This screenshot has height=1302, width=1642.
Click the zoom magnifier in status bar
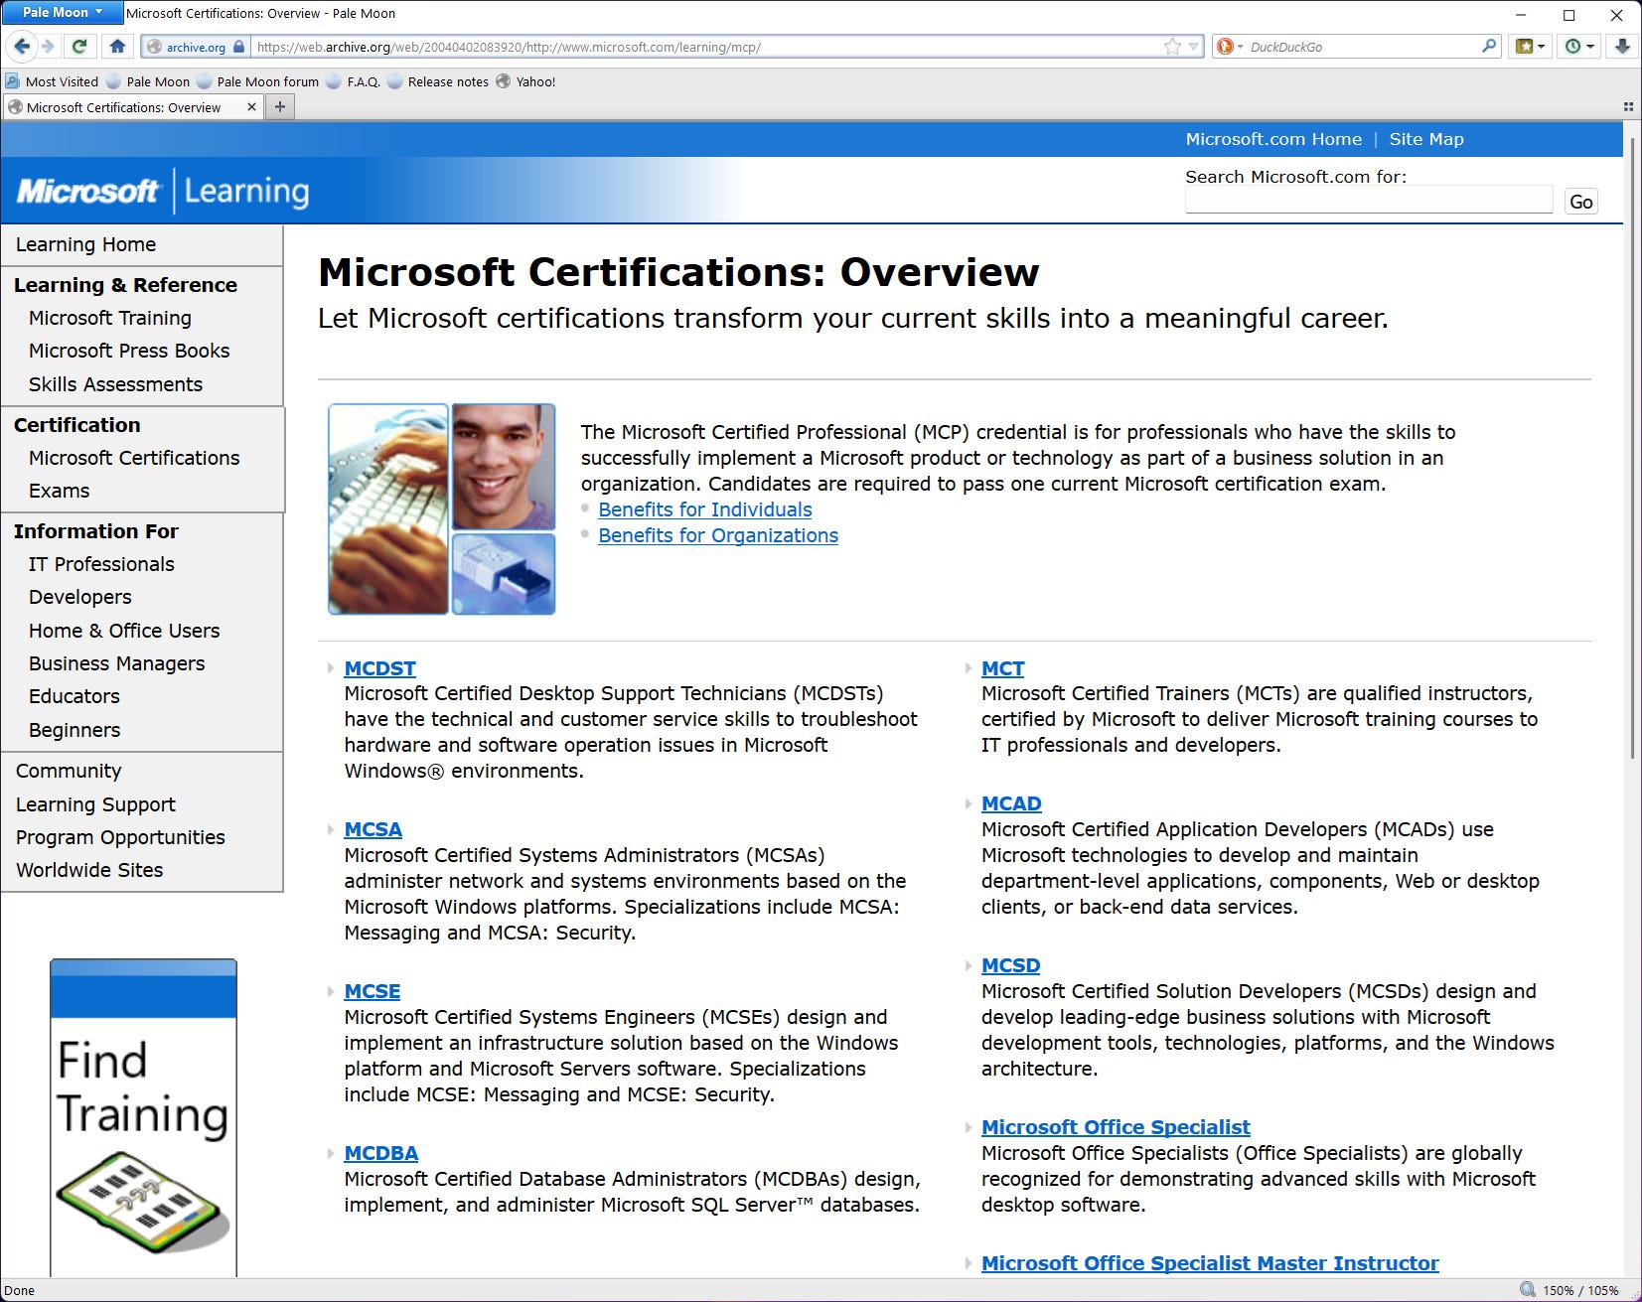1528,1289
